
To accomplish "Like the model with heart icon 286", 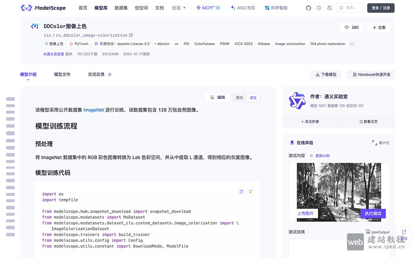I will 351,27.
